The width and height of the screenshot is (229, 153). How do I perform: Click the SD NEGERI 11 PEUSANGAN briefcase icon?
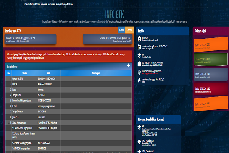139,64
